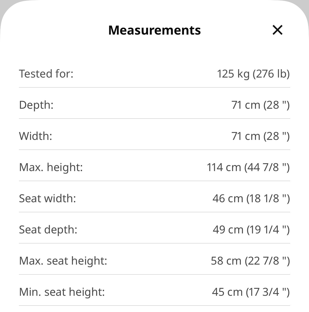Click the 125 kg (276 lb) value

253,74
